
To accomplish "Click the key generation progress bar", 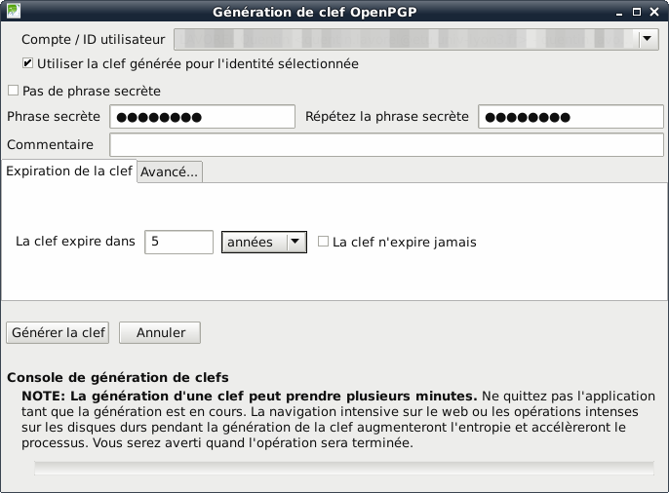I will 343,468.
